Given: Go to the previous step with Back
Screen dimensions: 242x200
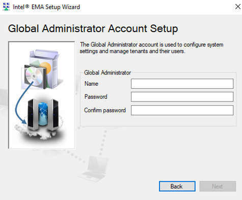Looking at the screenshot, I should [177, 186].
